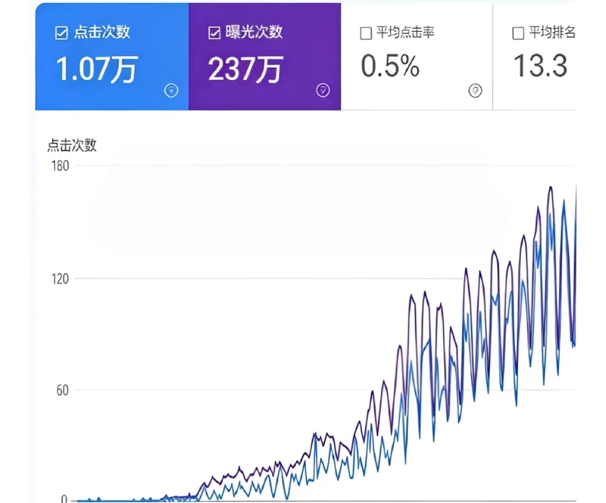The width and height of the screenshot is (606, 503).
Task: Select the purple 曝光次数 metric card
Action: coord(265,57)
